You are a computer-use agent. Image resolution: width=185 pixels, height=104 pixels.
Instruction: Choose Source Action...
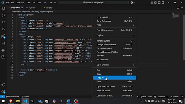(115, 59)
